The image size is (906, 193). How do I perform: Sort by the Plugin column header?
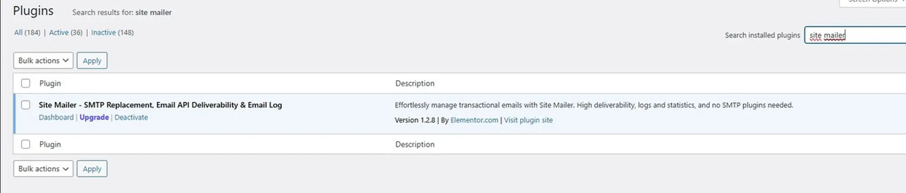pyautogui.click(x=50, y=83)
